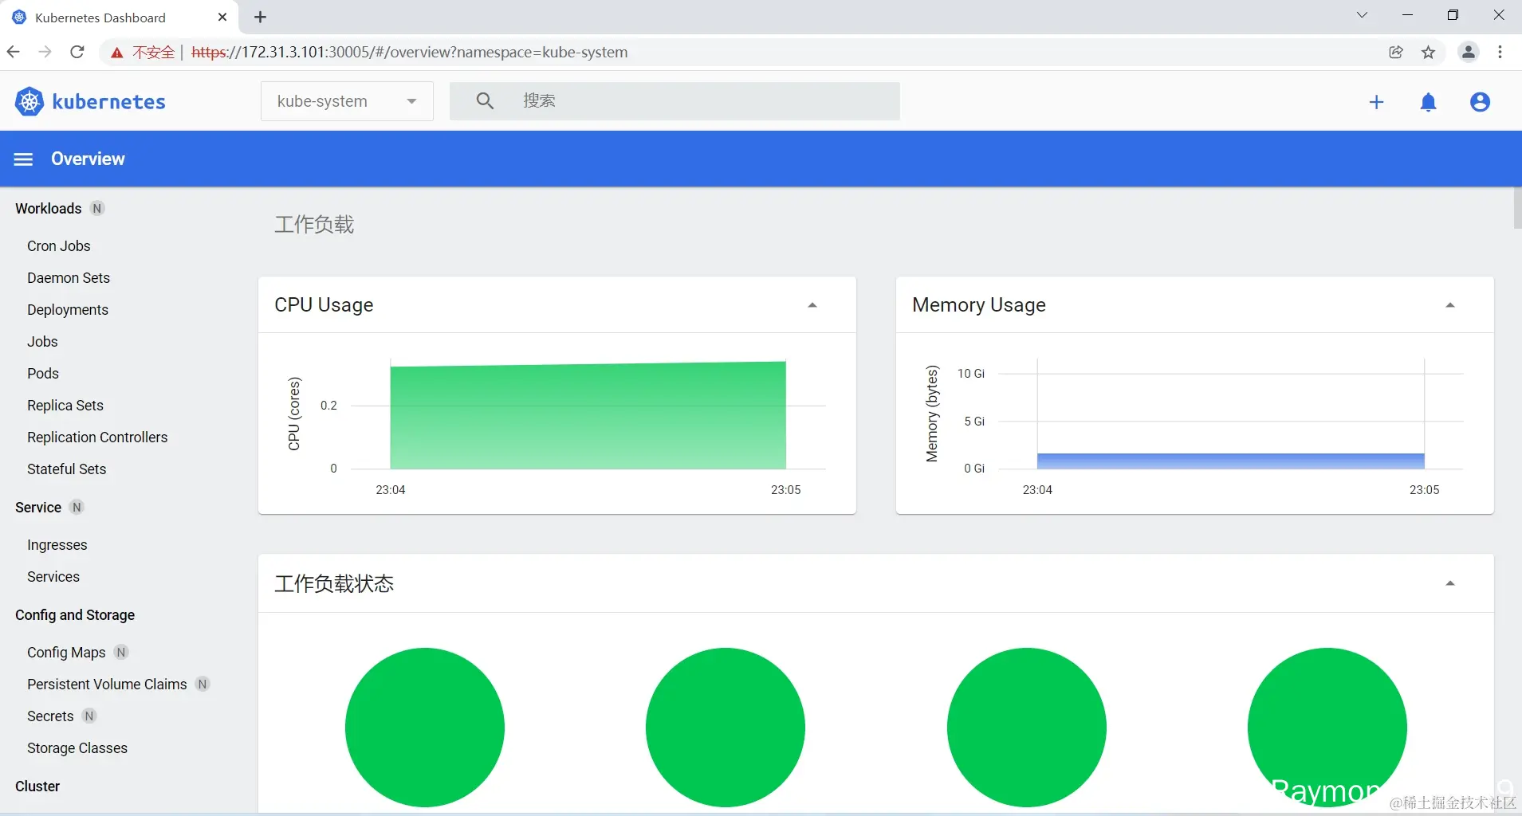Image resolution: width=1522 pixels, height=816 pixels.
Task: Open Storage Classes in sidebar
Action: pos(77,747)
